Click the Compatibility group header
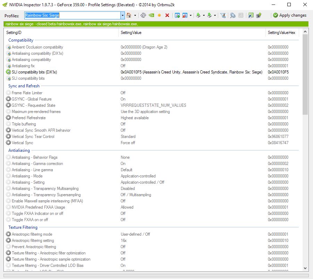 (21, 40)
